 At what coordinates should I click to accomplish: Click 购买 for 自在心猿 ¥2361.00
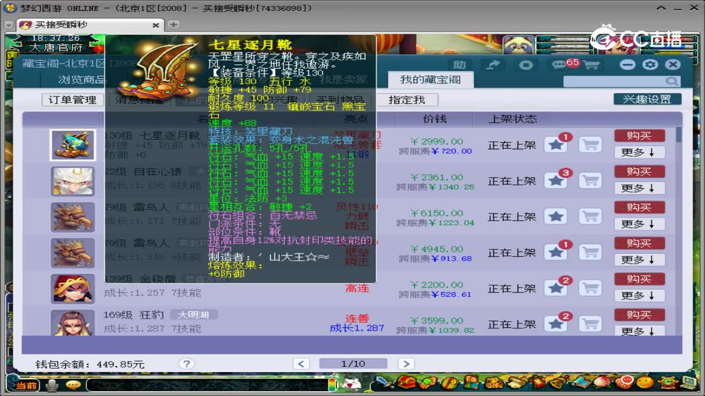pyautogui.click(x=639, y=172)
